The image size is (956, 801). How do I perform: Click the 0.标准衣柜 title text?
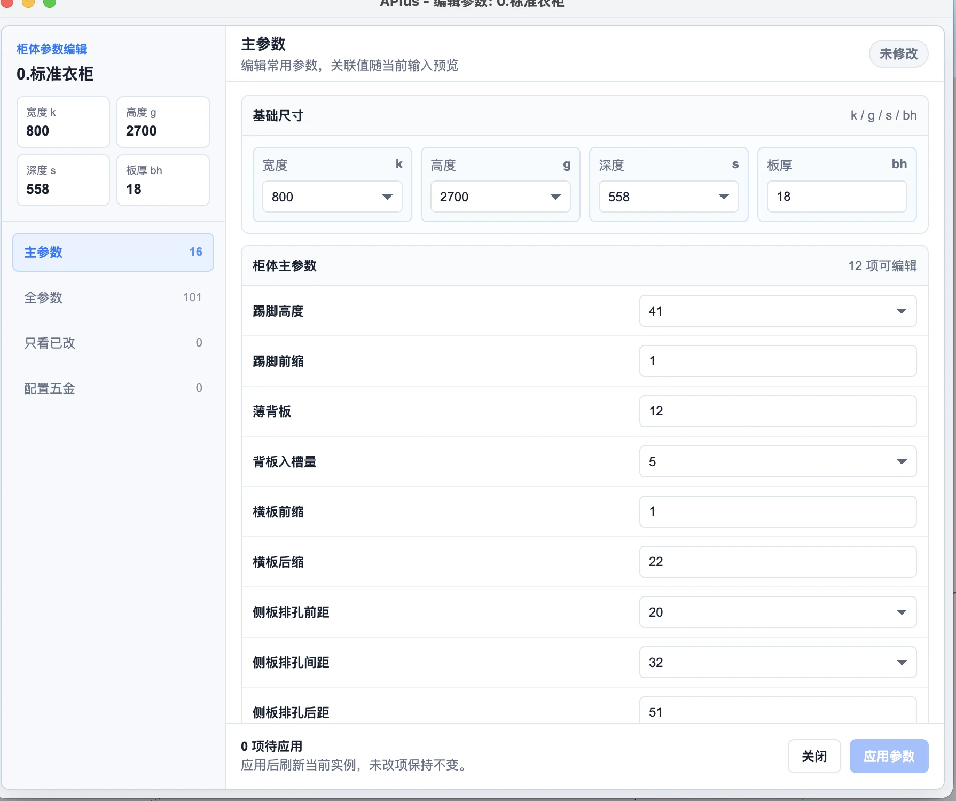(x=55, y=74)
